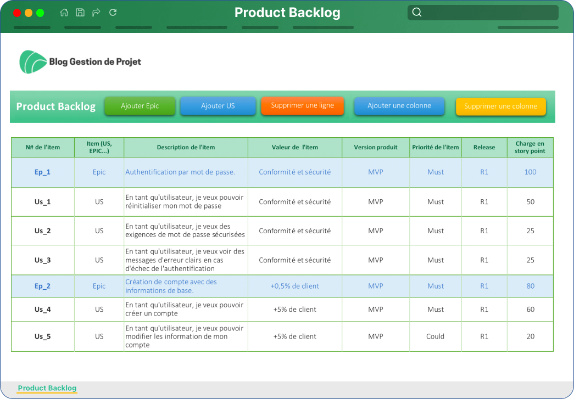Click story point value 20
This screenshot has width=574, height=399.
[x=530, y=336]
